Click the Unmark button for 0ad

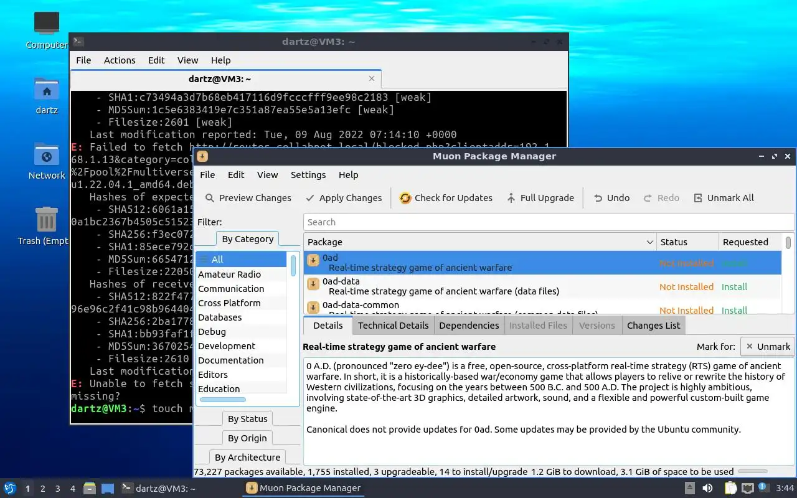point(768,347)
